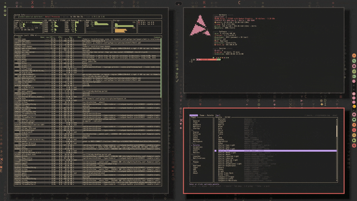Open the General page in settings sidebar
The image size is (357, 201).
click(x=196, y=121)
